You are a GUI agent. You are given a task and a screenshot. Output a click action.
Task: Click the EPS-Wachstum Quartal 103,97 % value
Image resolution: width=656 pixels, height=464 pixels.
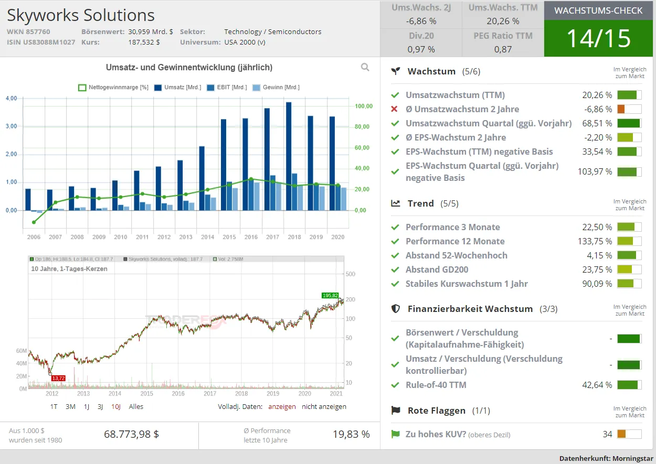tap(595, 171)
